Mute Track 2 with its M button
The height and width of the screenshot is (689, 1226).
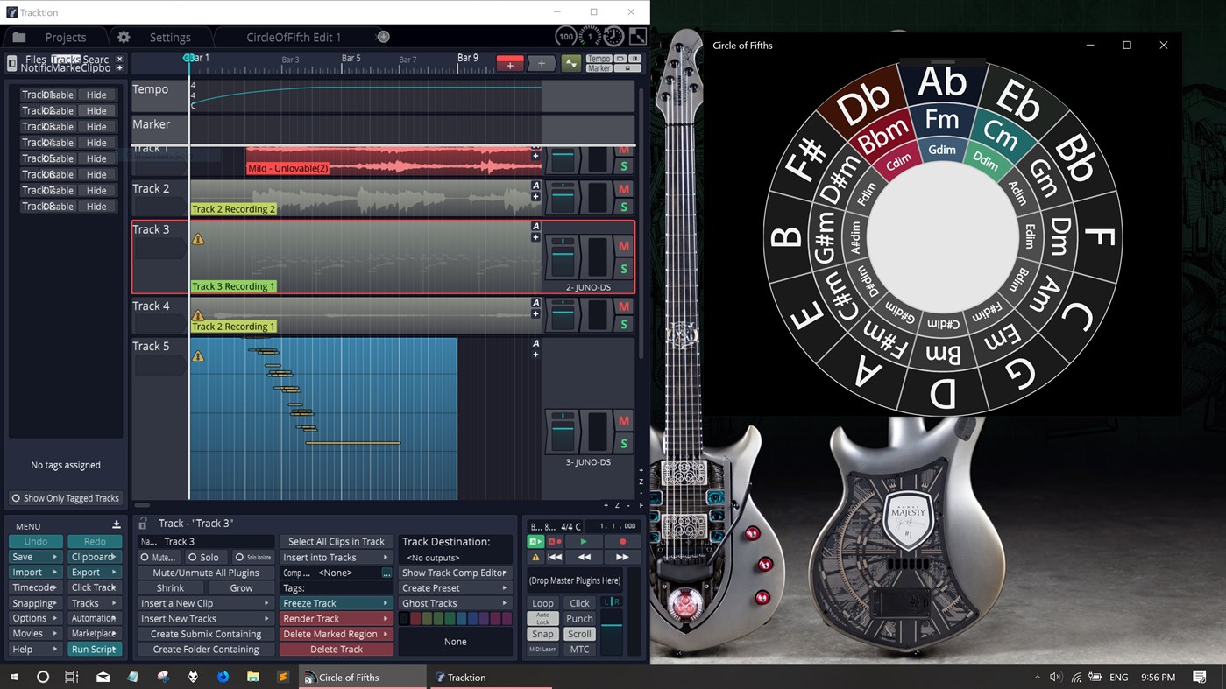click(624, 189)
